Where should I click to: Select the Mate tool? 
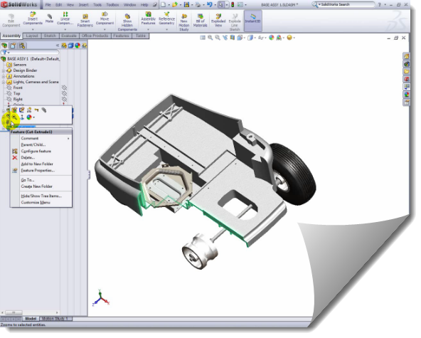pos(49,18)
